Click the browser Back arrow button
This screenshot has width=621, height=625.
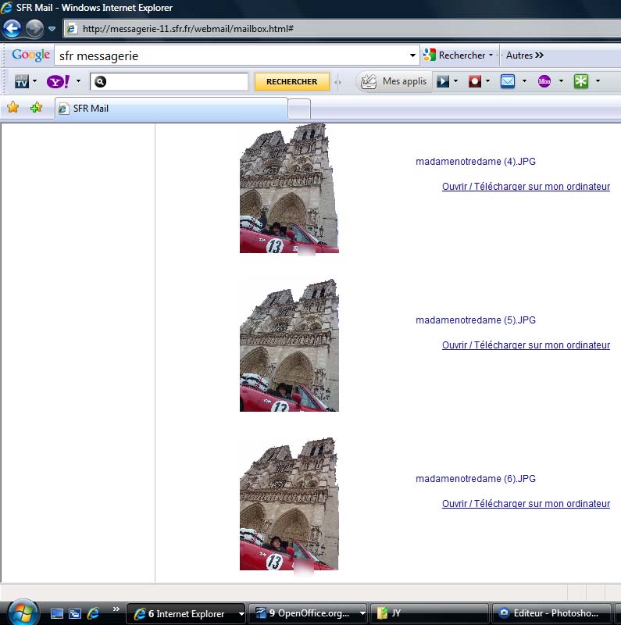click(x=12, y=29)
